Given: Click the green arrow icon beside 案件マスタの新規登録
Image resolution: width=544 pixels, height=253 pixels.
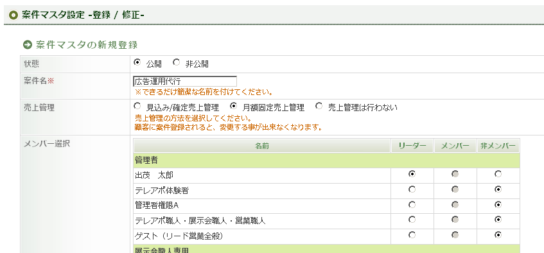Looking at the screenshot, I should [x=27, y=45].
